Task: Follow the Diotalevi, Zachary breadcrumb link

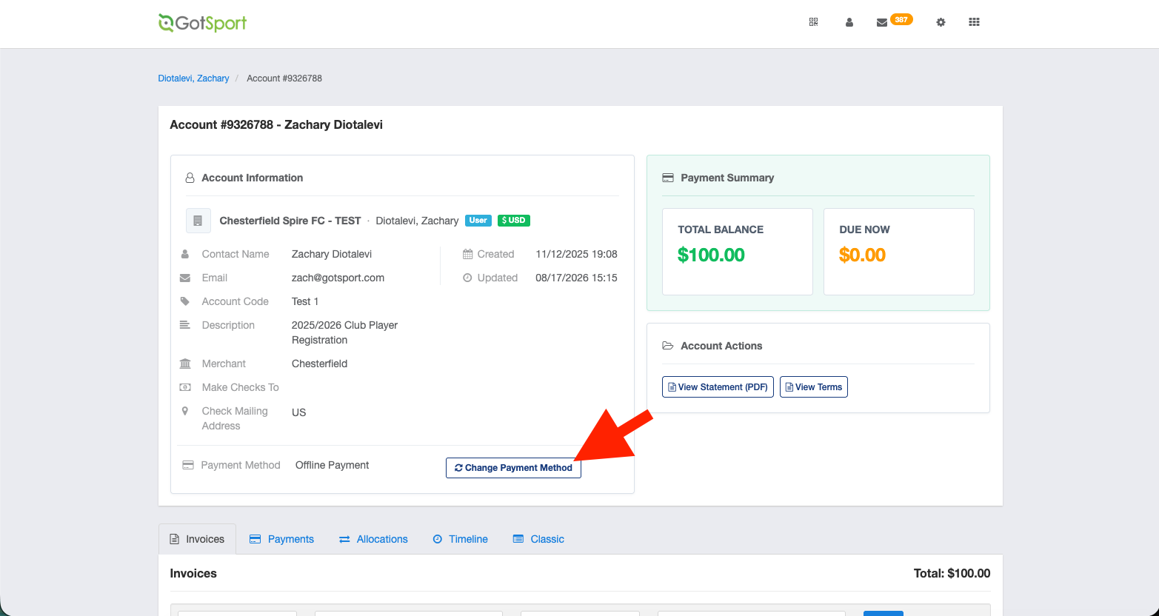Action: point(193,78)
